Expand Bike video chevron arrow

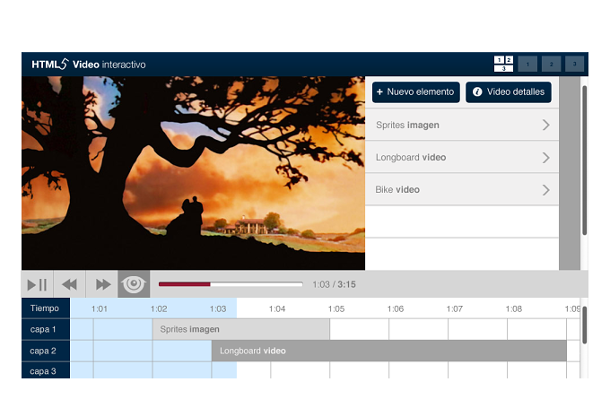point(545,190)
